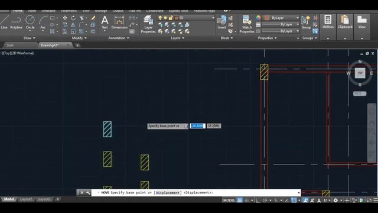
Task: Select the Line tool
Action: tap(4, 22)
